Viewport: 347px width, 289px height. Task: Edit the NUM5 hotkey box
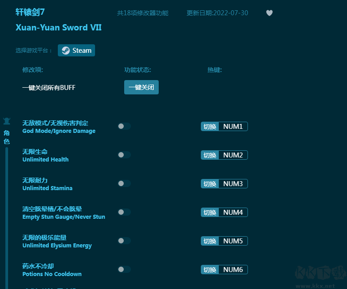(x=233, y=241)
